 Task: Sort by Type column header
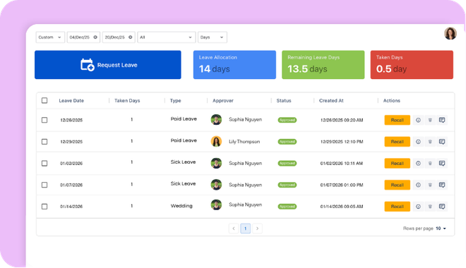[x=175, y=101]
